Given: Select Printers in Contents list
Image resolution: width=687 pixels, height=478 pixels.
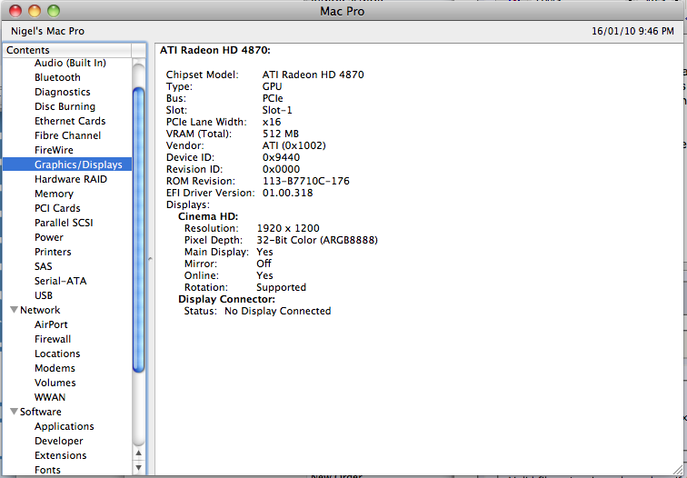Looking at the screenshot, I should pos(53,252).
